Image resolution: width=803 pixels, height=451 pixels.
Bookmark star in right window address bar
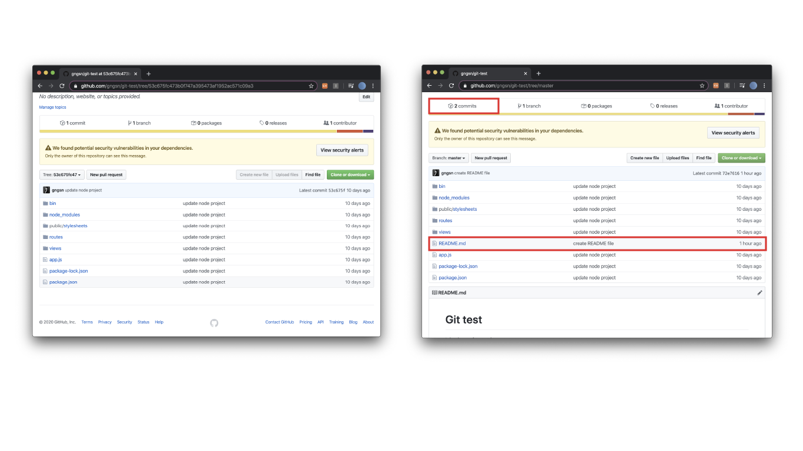[x=702, y=85]
